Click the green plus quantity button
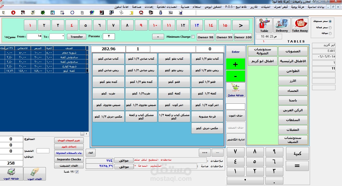 235,64
